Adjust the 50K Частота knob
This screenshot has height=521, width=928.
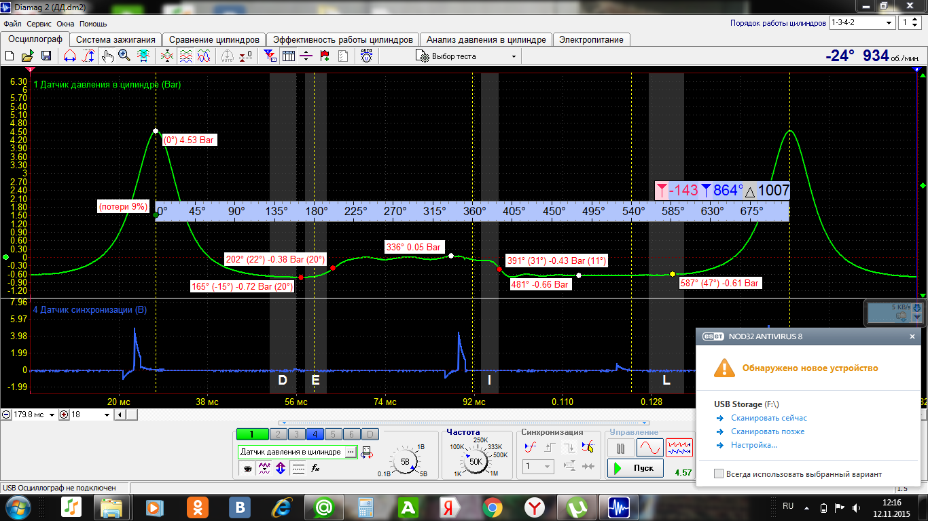click(x=475, y=461)
